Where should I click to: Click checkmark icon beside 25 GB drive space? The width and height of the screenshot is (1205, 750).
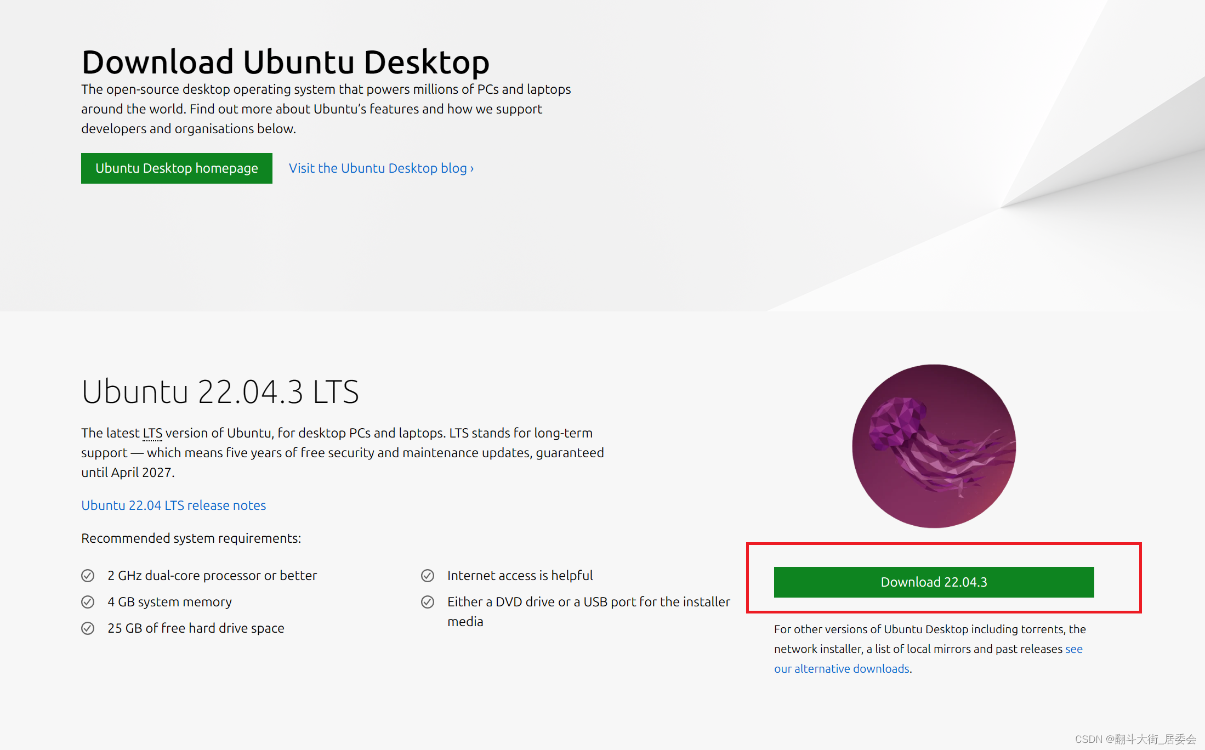88,628
